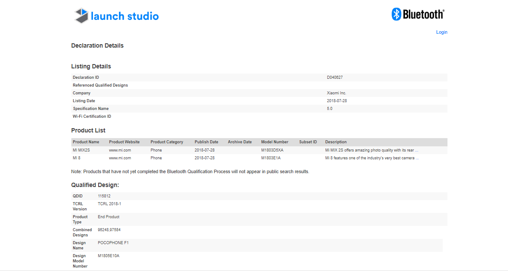
Task: Click www.mi.com in the MI MIX2S row
Action: (120, 150)
